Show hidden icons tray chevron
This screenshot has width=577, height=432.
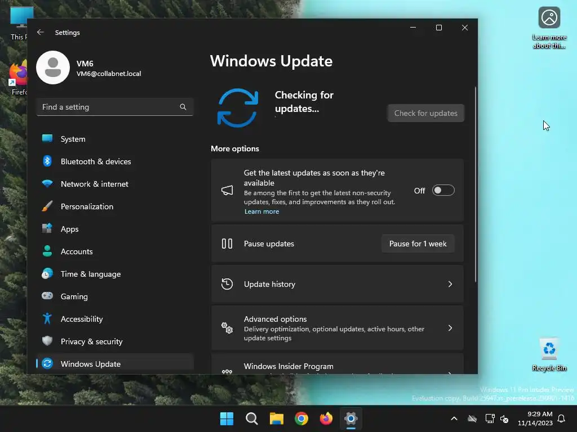pos(454,418)
